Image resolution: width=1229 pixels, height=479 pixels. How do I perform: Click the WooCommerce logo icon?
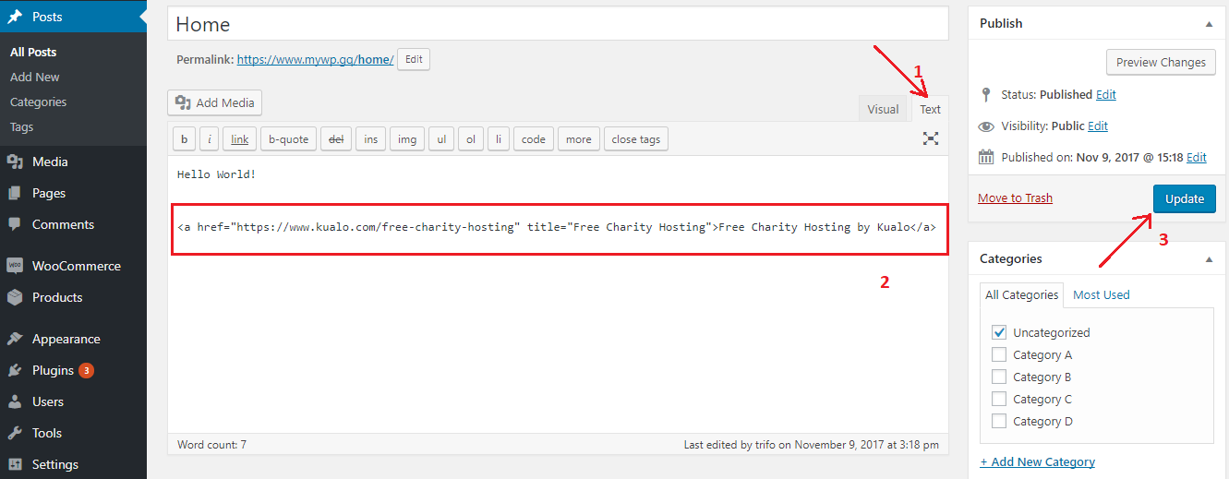point(15,266)
